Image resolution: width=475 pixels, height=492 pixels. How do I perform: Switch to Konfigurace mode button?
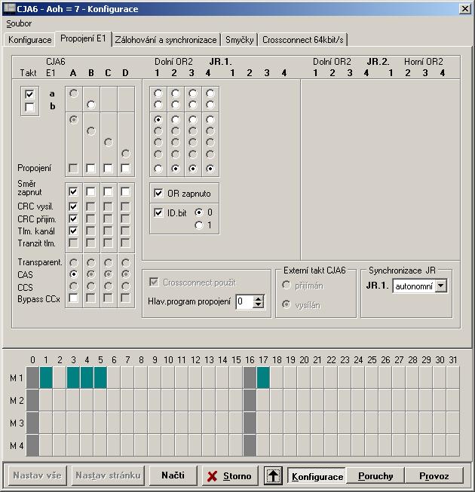[x=317, y=476]
